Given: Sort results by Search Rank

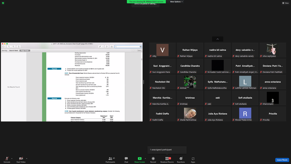Looking at the screenshot, I should pos(14,51).
